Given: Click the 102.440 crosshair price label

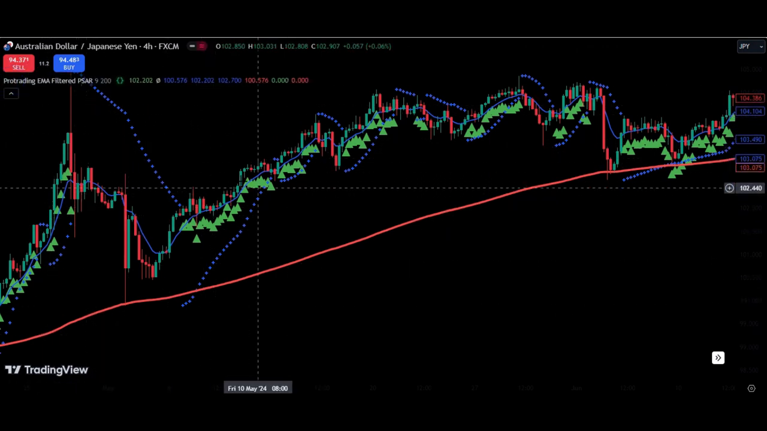Looking at the screenshot, I should click(750, 188).
